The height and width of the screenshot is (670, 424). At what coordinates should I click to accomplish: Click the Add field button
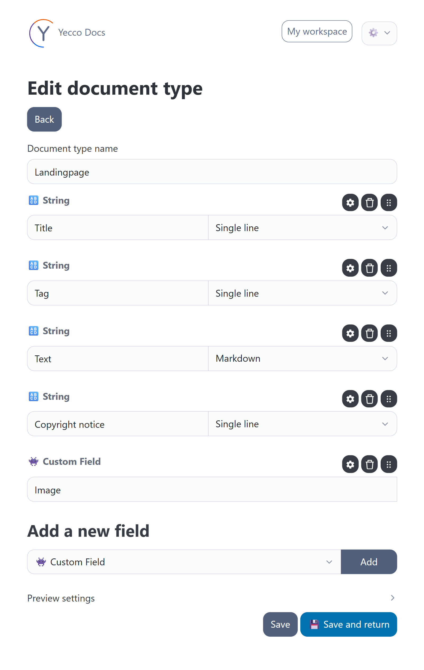point(369,562)
